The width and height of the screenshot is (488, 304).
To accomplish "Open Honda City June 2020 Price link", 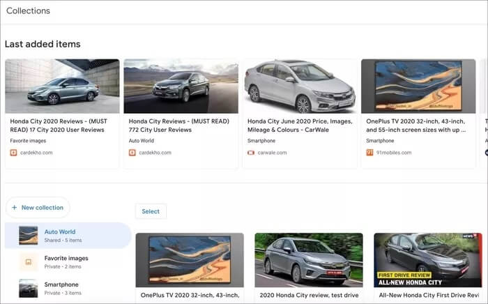I will [299, 125].
